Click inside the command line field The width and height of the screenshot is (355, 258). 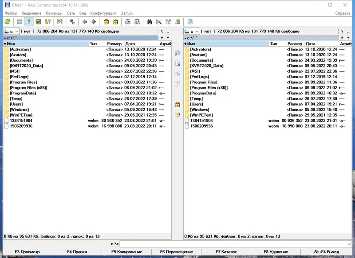[x=222, y=242]
